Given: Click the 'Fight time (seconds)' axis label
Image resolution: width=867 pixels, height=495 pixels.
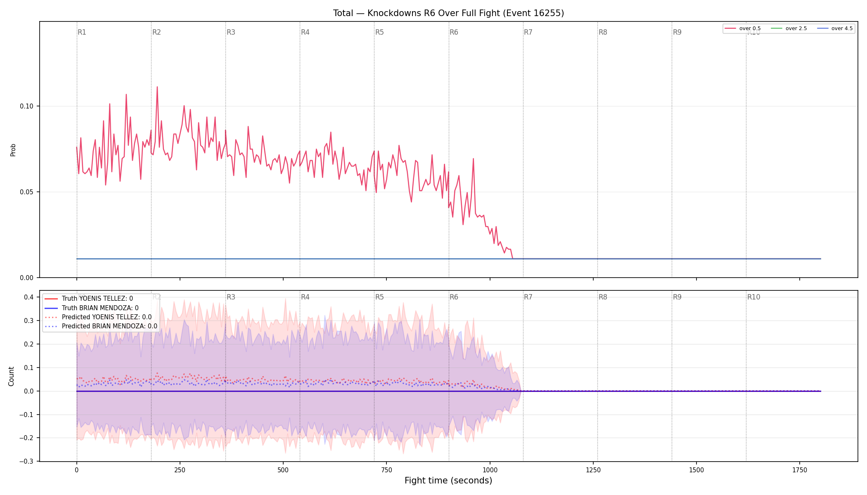Looking at the screenshot, I should pos(448,481).
